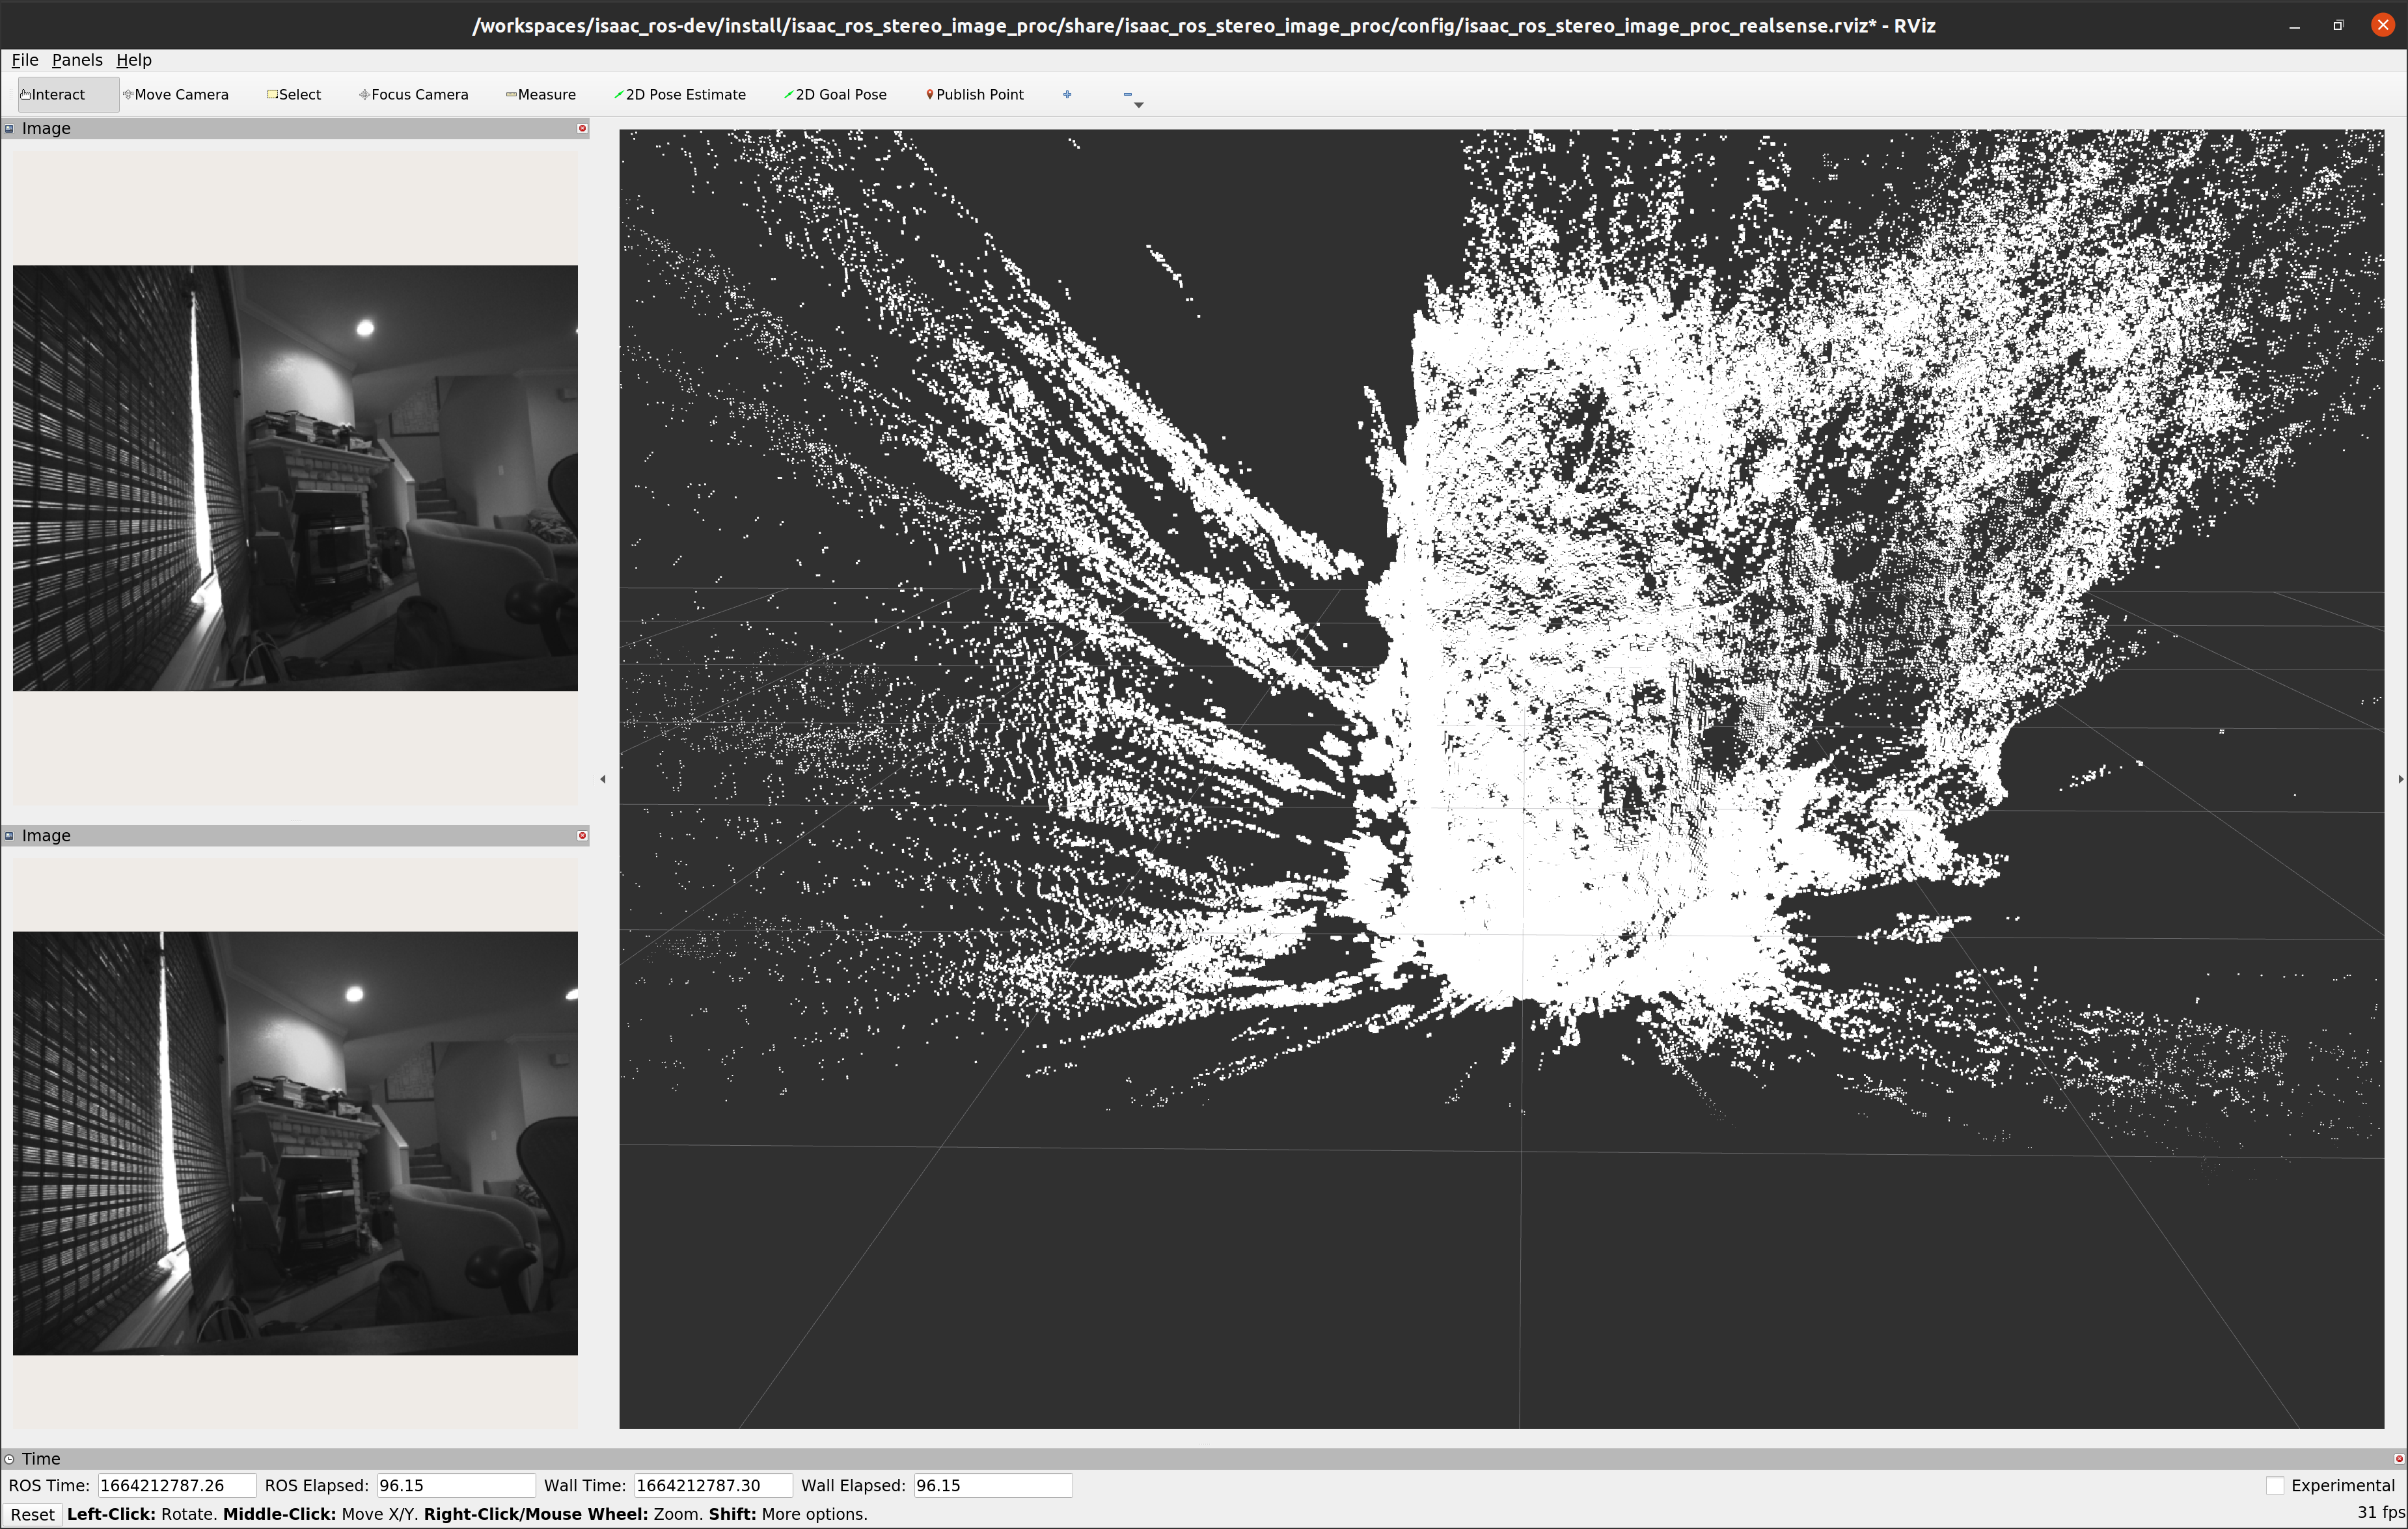Close the top Image panel
This screenshot has width=2408, height=1529.
pos(582,129)
